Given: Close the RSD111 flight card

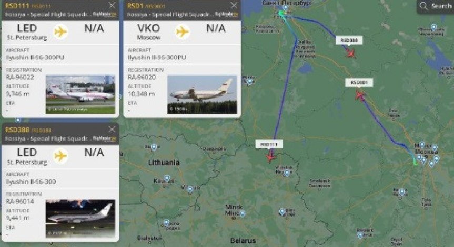Looking at the screenshot, I should point(112,5).
